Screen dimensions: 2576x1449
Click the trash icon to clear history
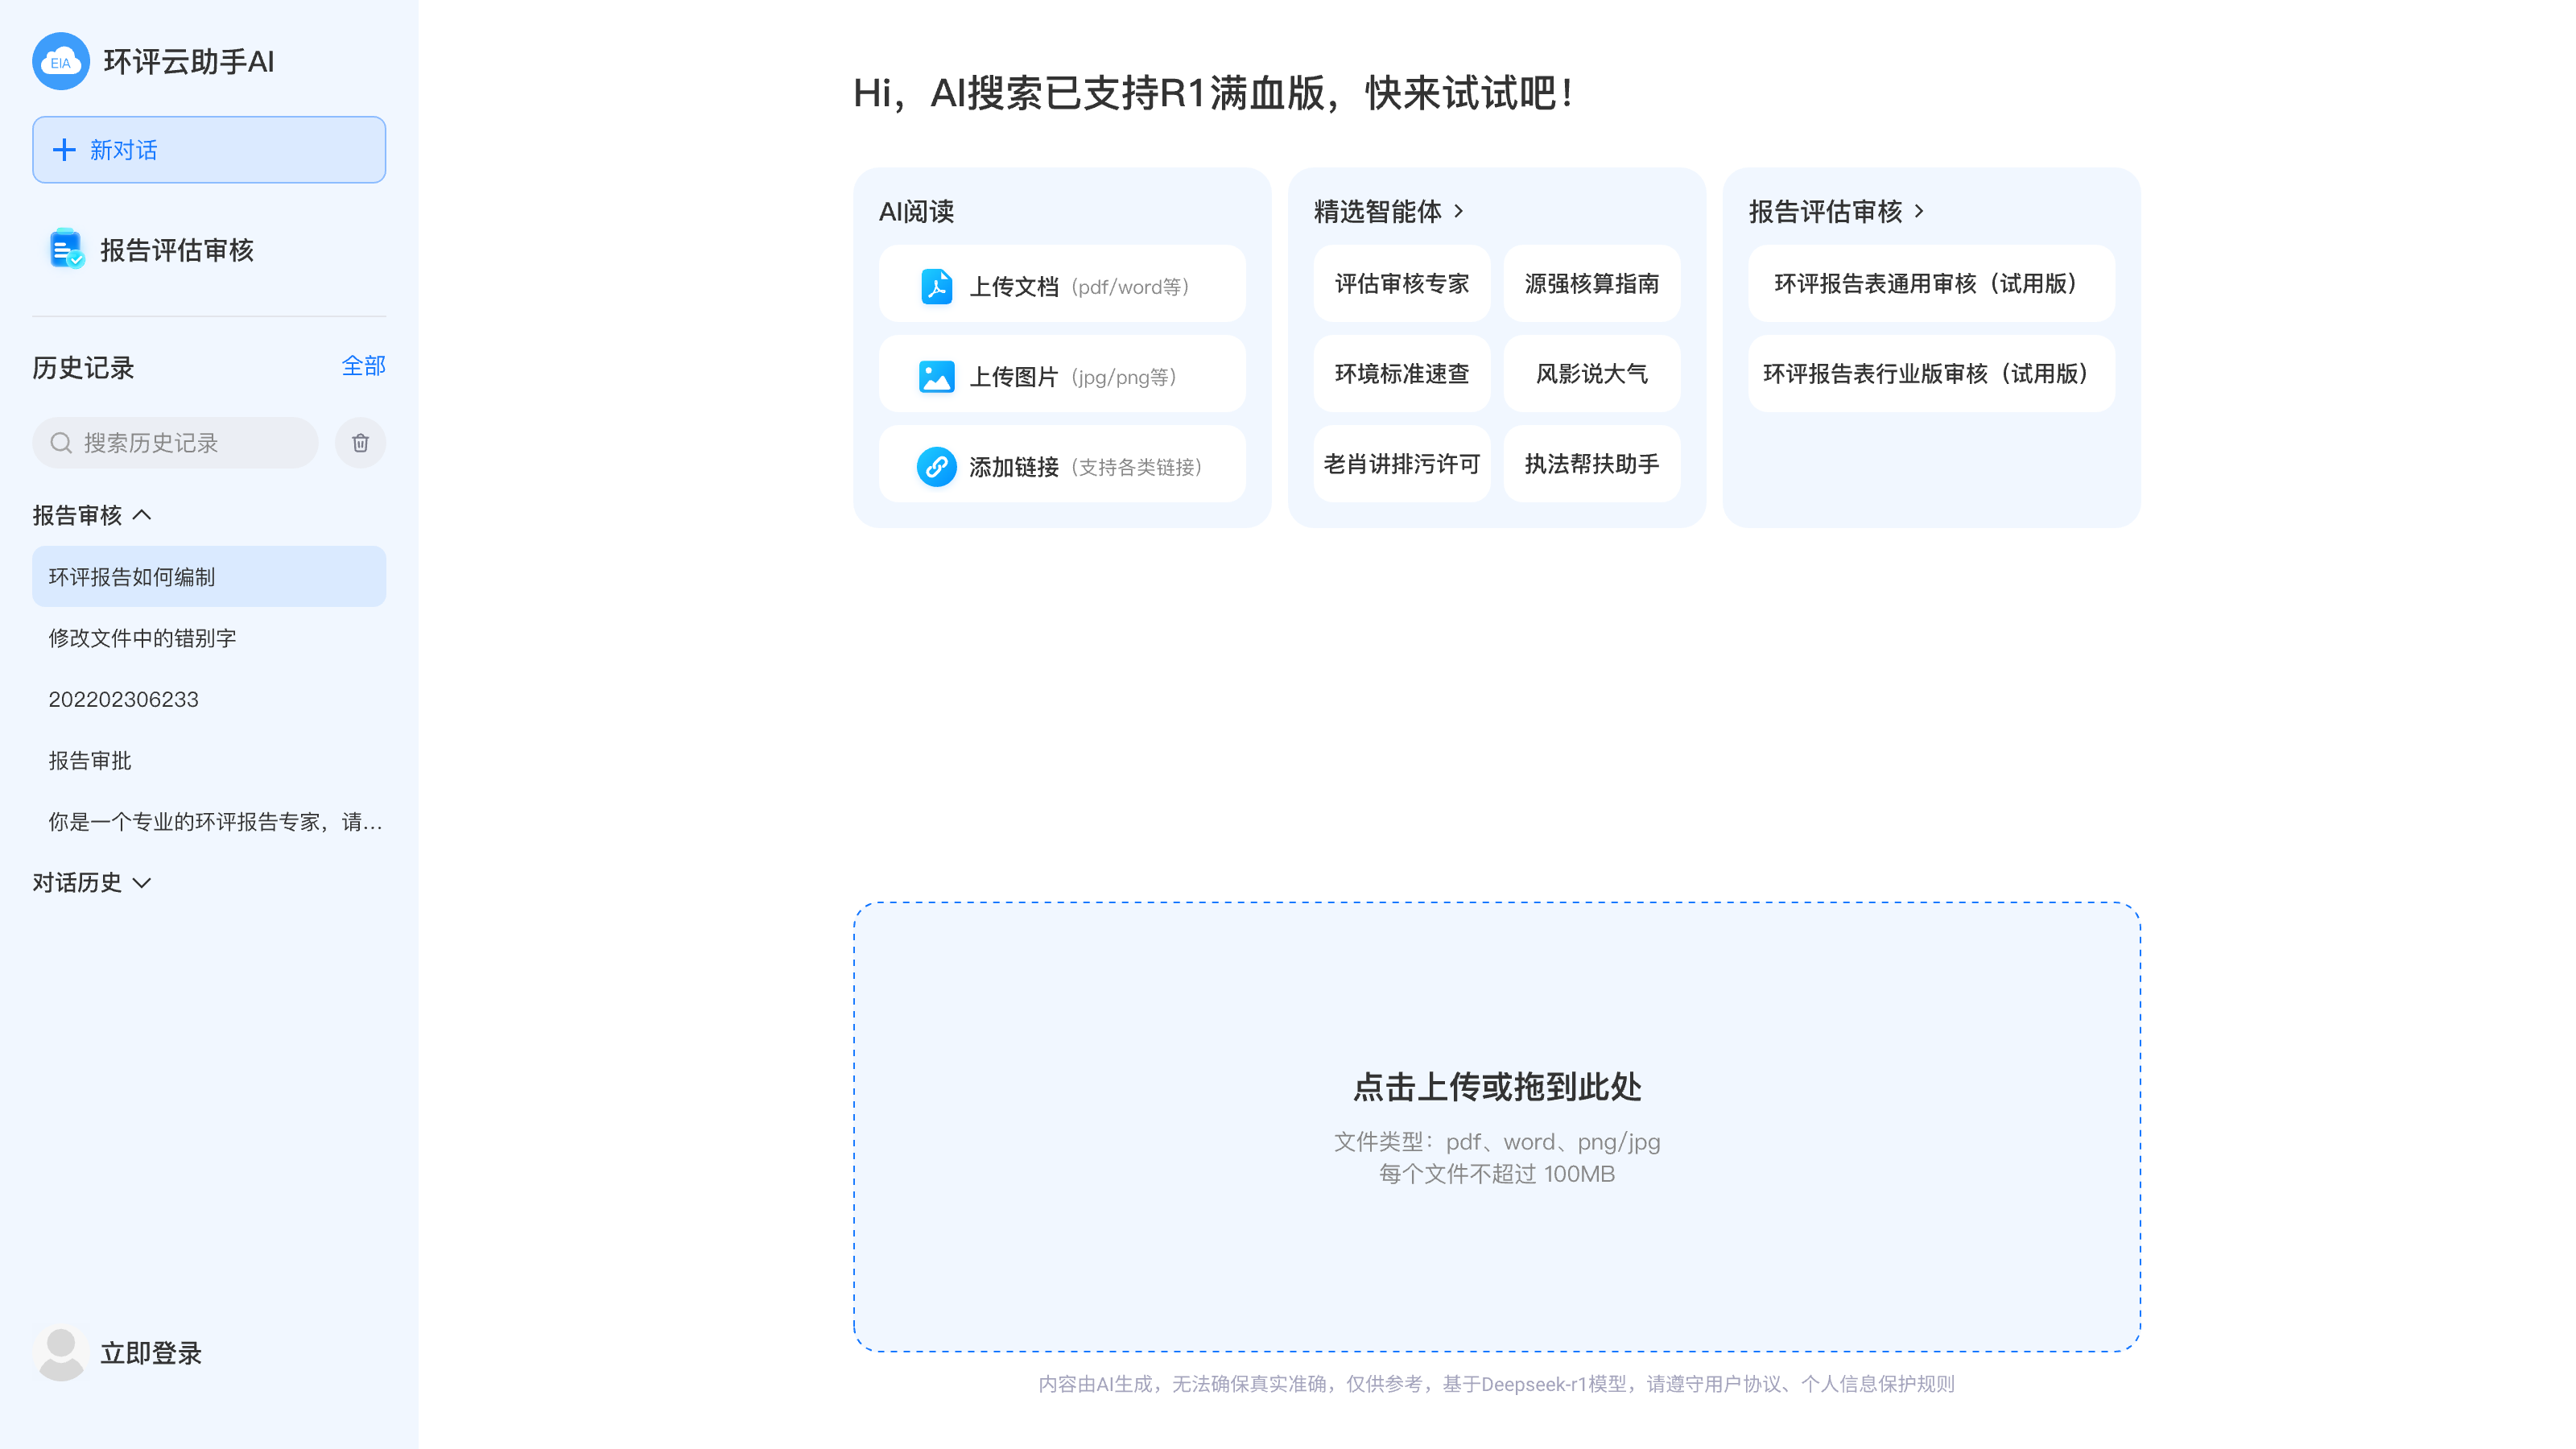360,443
